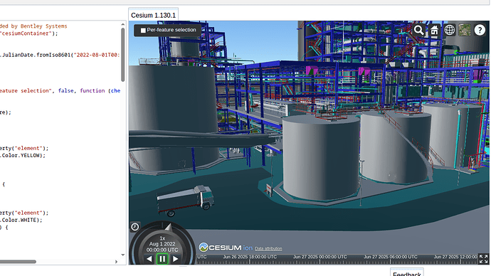Click the code editor vertical scrollbar thumb
This screenshot has height=276, width=491.
[122, 55]
